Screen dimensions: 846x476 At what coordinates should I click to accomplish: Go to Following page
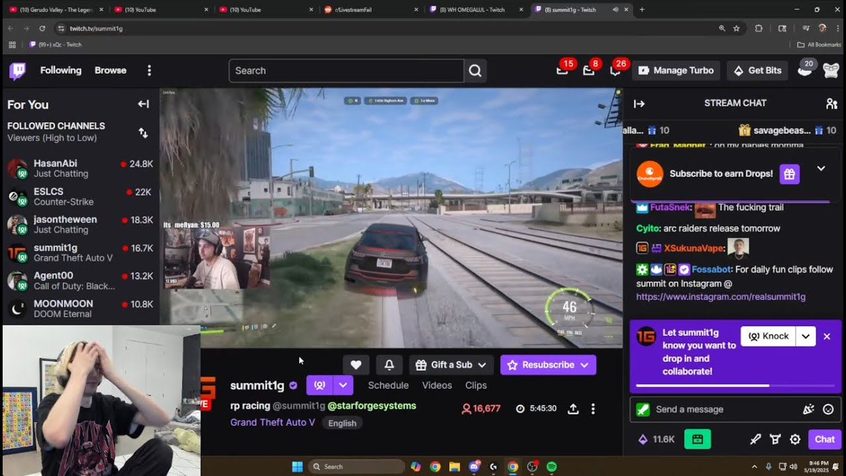pos(61,70)
